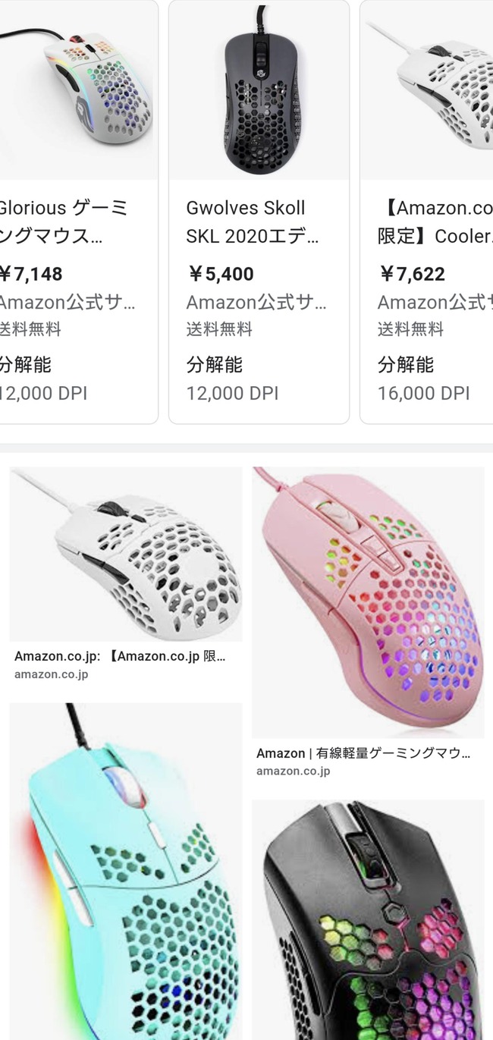The height and width of the screenshot is (1040, 493).
Task: Select the 12,000 DPI spec on Gwolves card
Action: pos(232,394)
